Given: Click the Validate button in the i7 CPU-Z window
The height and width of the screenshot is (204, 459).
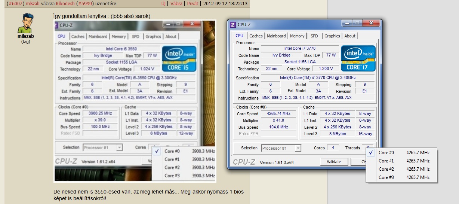Looking at the screenshot, I should click(x=334, y=162).
